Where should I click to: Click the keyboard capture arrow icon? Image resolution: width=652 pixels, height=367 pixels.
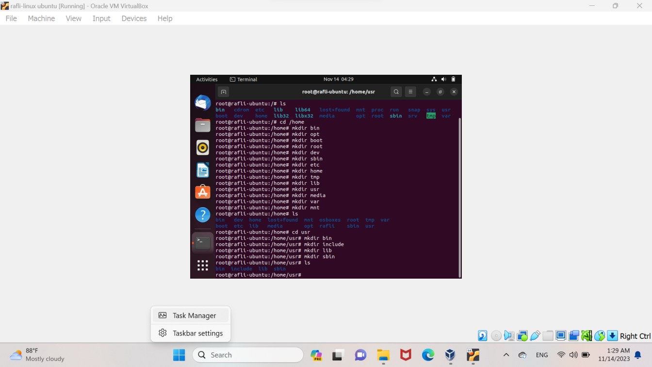point(612,335)
